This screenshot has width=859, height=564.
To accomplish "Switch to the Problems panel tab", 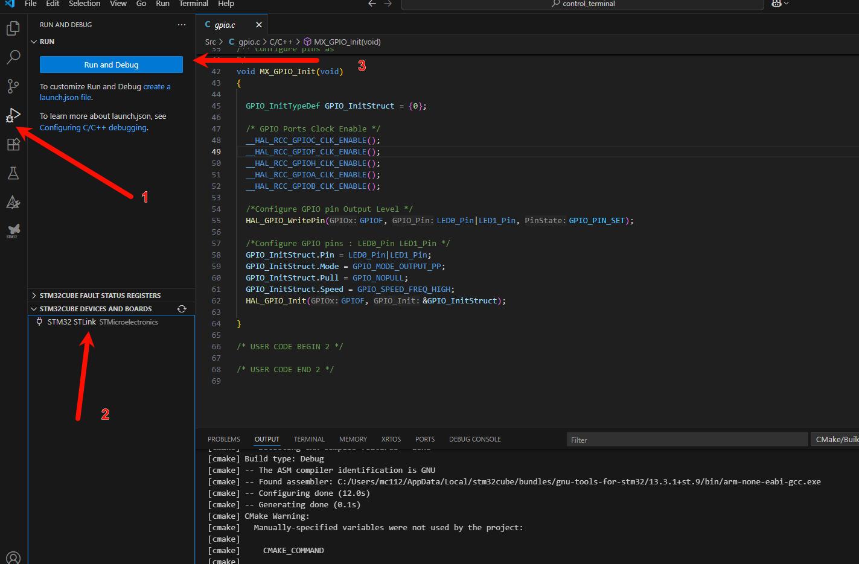I will [x=224, y=439].
